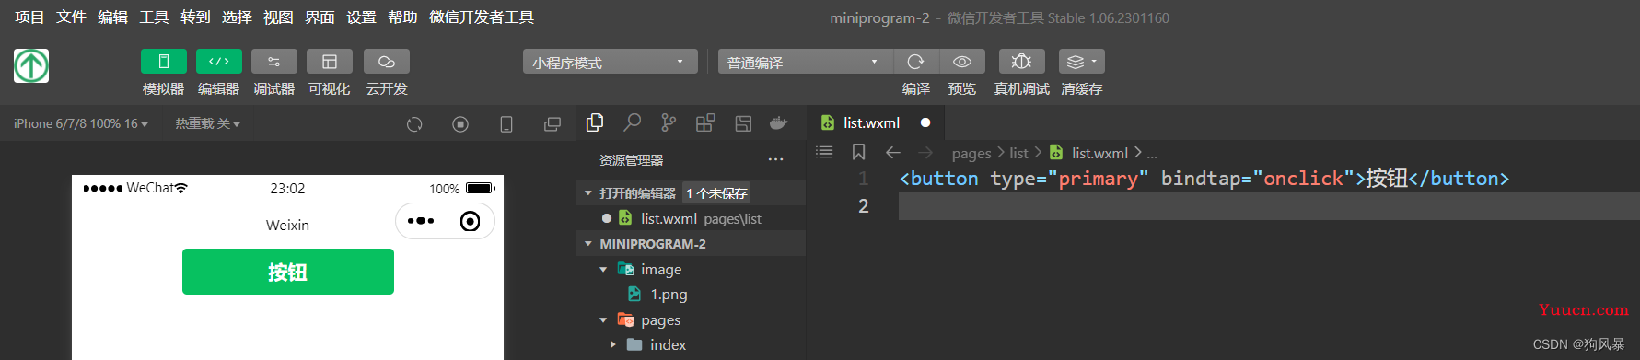This screenshot has width=1640, height=360.
Task: Click the outline list icon in editor toolbar
Action: tap(824, 152)
